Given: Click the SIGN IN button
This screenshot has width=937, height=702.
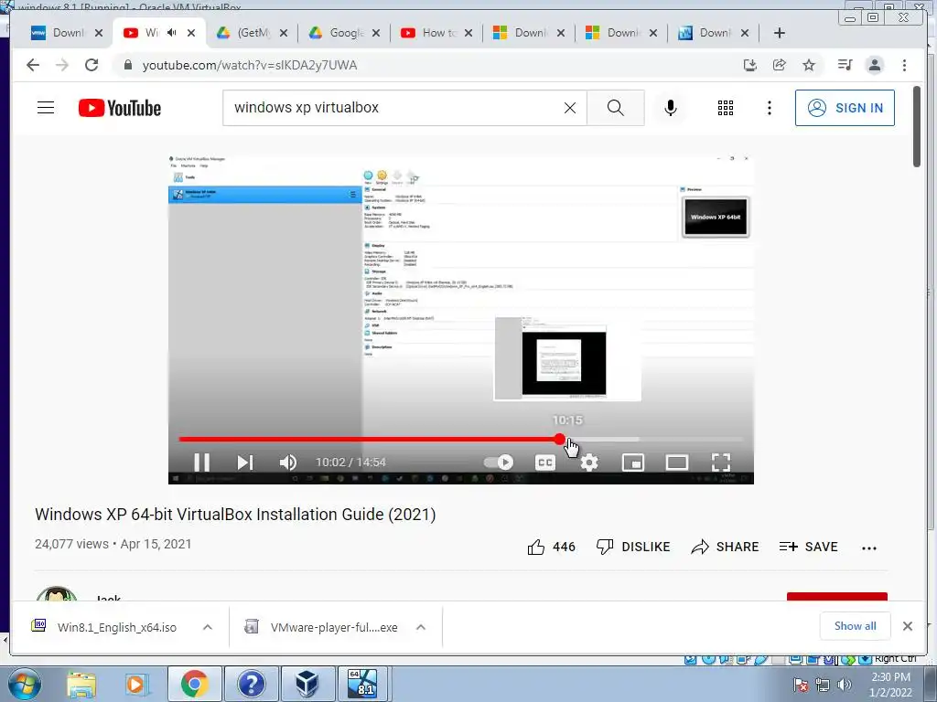Looking at the screenshot, I should [x=845, y=108].
